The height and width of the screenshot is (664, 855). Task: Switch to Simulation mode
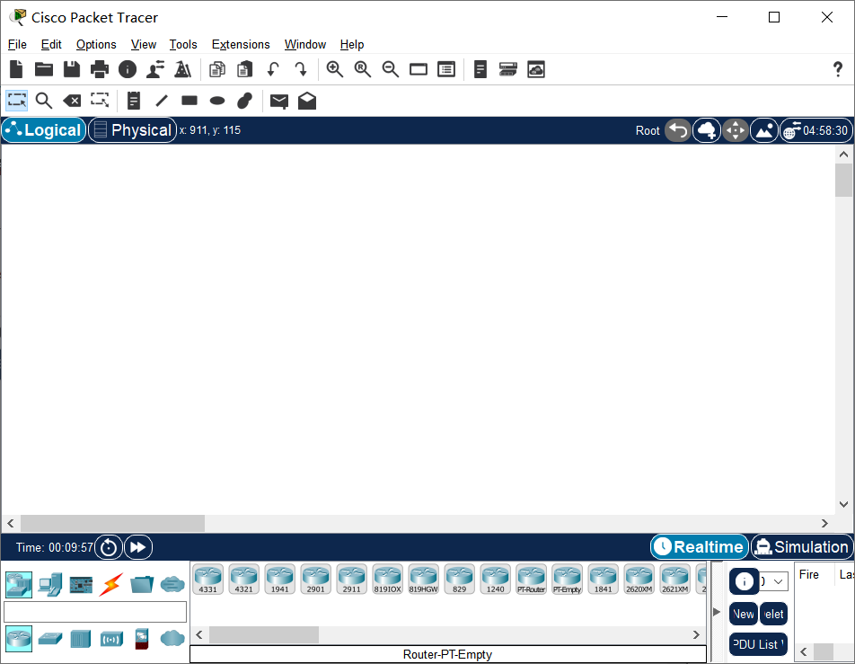click(x=802, y=546)
